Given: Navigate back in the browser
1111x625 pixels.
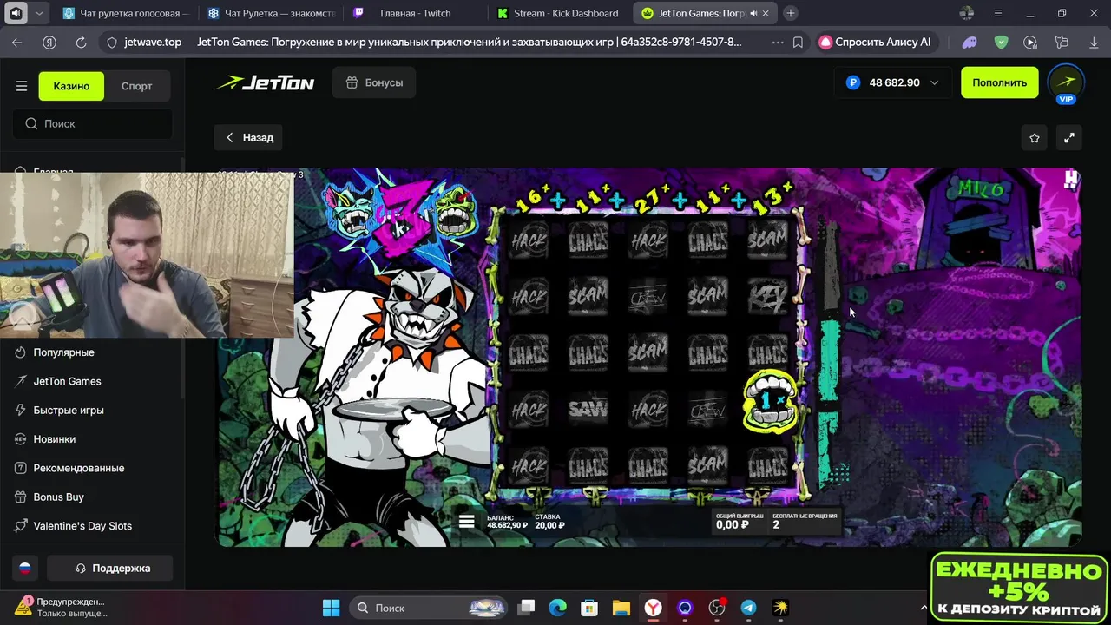Looking at the screenshot, I should [17, 42].
